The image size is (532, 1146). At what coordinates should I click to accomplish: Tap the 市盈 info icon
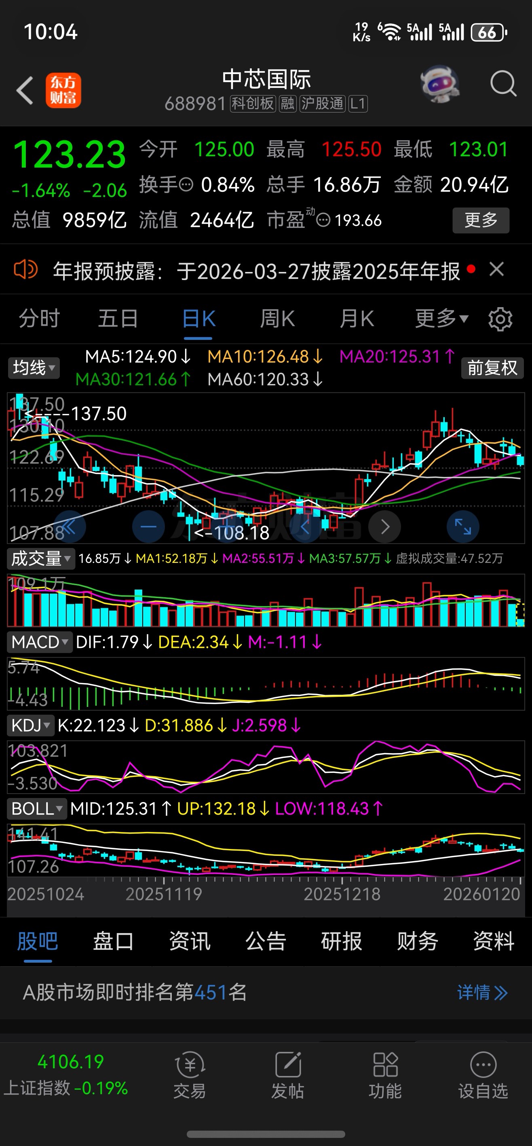coord(323,220)
